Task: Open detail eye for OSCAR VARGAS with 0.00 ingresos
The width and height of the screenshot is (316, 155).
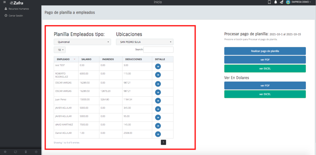Action: [158, 84]
